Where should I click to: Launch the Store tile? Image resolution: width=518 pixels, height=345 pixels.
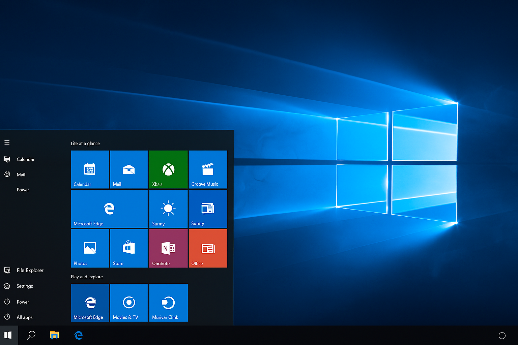coord(129,248)
